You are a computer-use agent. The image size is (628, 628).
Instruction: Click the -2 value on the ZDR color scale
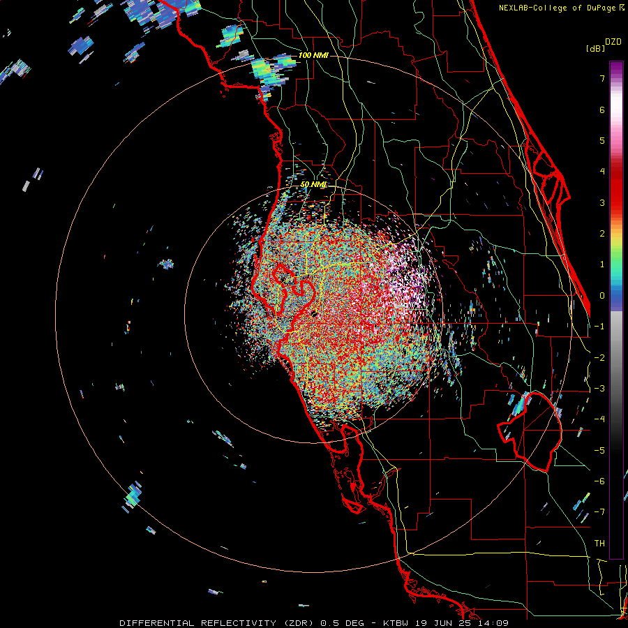pos(599,358)
